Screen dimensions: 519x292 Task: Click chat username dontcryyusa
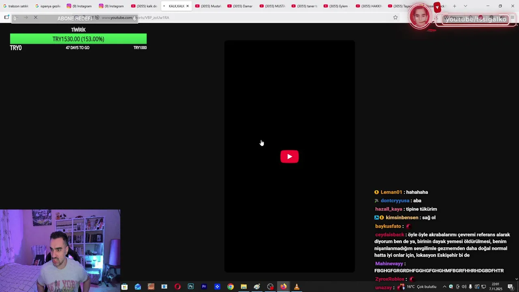tap(395, 201)
